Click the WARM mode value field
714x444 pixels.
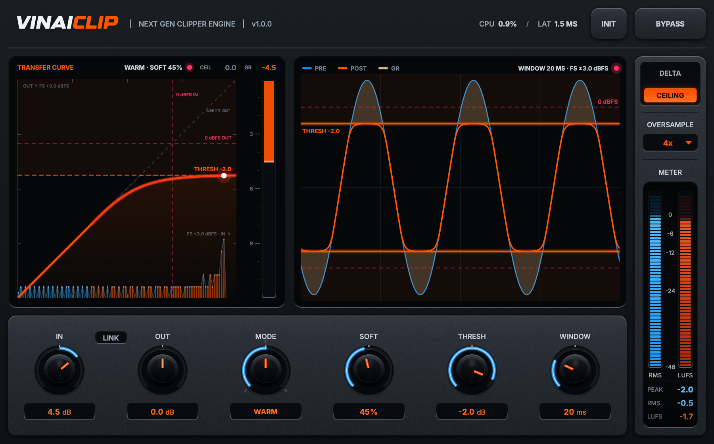point(266,411)
